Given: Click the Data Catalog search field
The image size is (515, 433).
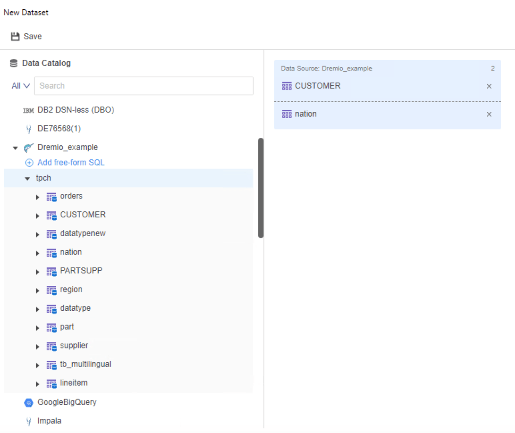Looking at the screenshot, I should click(144, 86).
